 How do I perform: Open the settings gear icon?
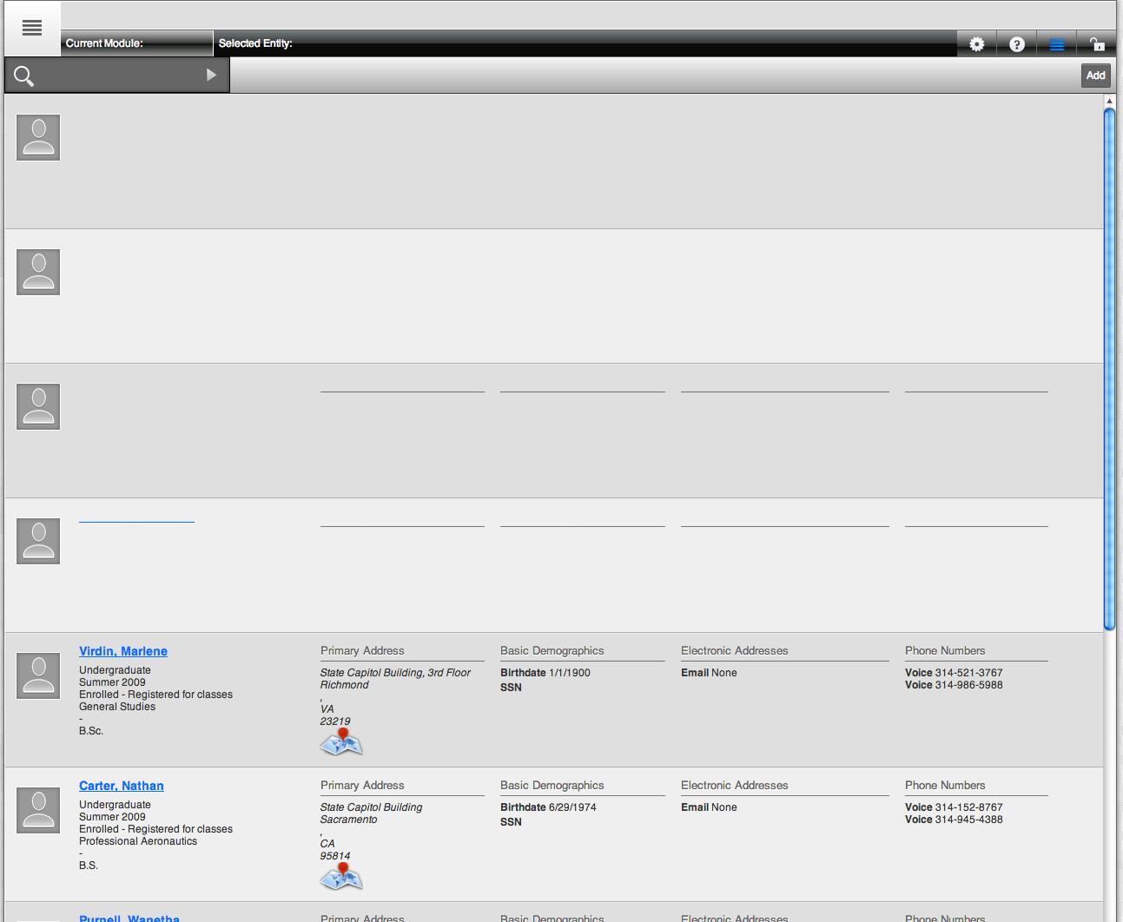pos(977,44)
